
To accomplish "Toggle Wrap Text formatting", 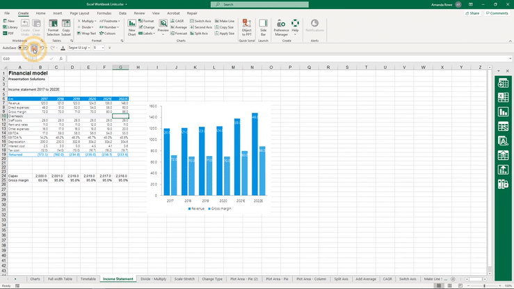I will pyautogui.click(x=87, y=33).
